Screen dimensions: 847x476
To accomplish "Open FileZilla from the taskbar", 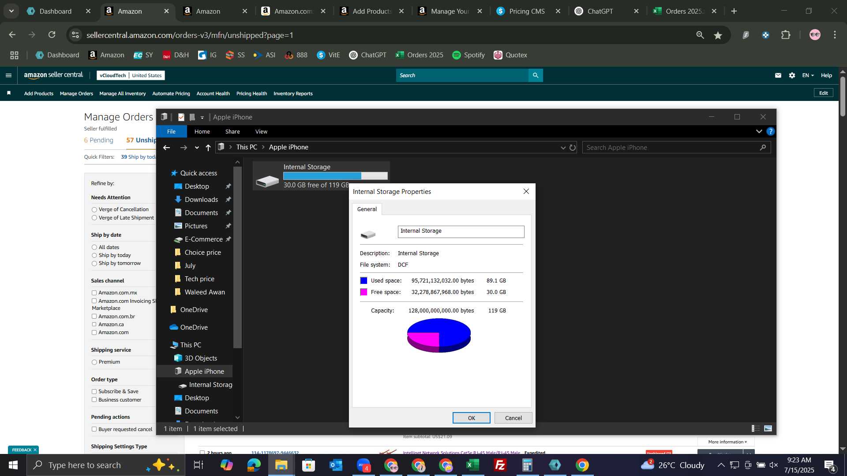I will tap(500, 465).
